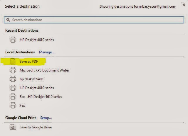Focus the Search destinations field
The width and height of the screenshot is (188, 136).
click(94, 20)
